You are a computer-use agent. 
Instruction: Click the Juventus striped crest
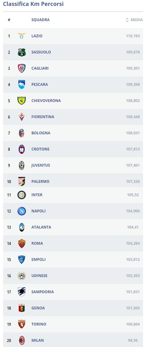pyautogui.click(x=22, y=165)
